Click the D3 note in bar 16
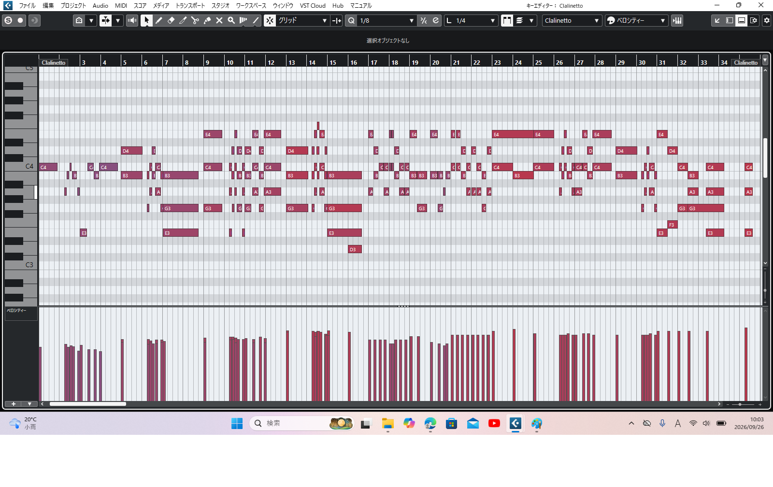This screenshot has width=773, height=487. pyautogui.click(x=355, y=249)
